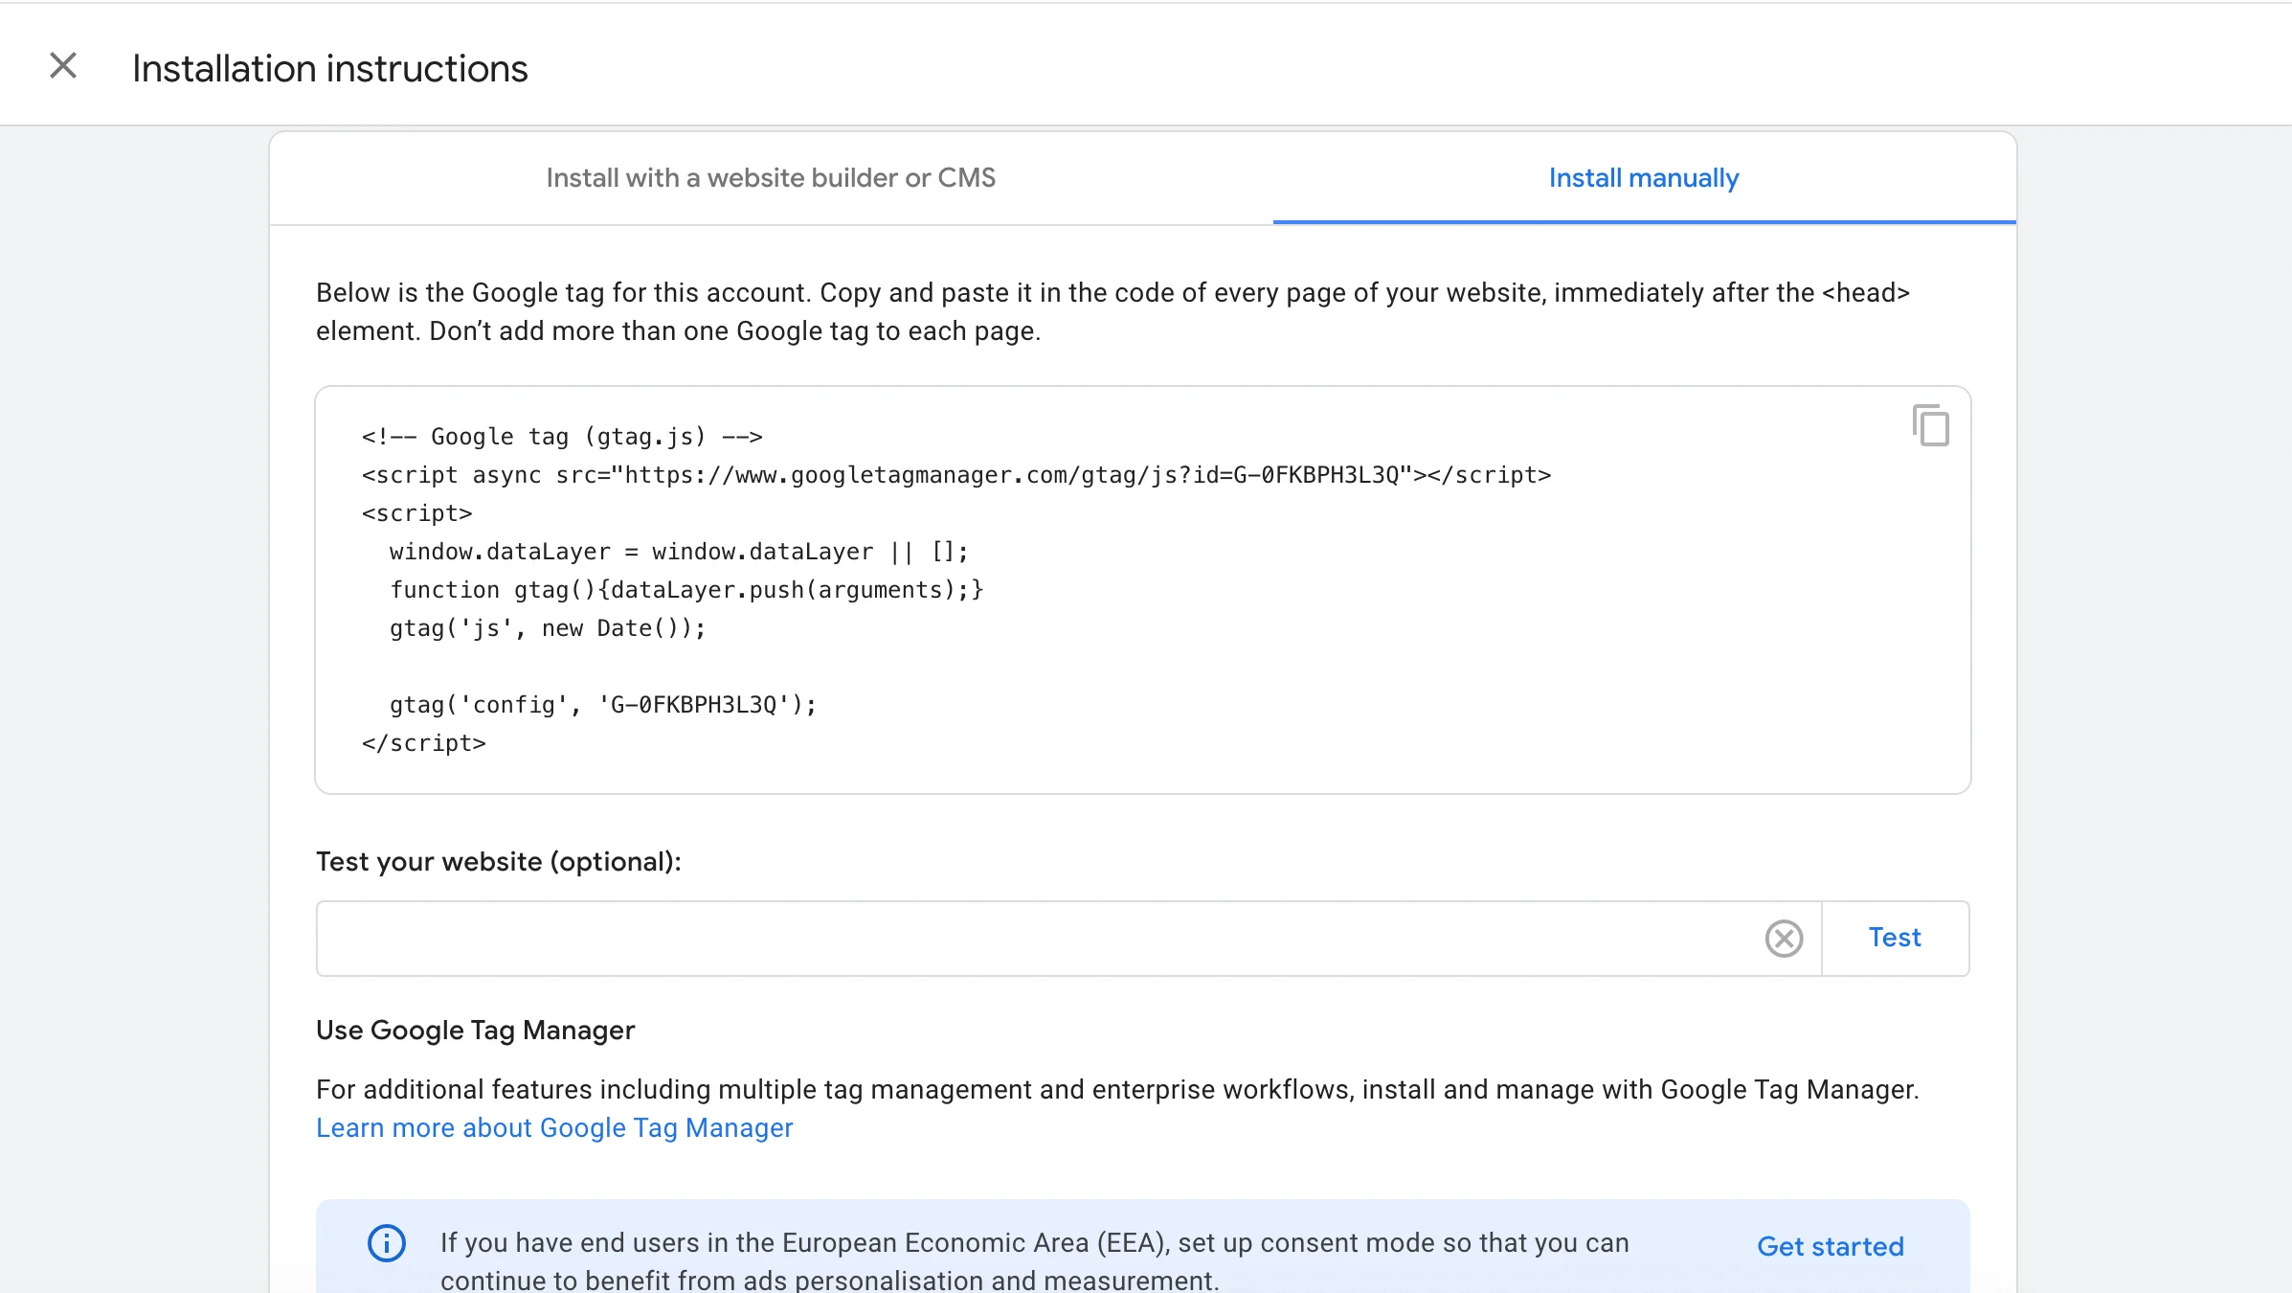The image size is (2292, 1293).
Task: Click the Test your website (optional) label
Action: click(x=499, y=862)
